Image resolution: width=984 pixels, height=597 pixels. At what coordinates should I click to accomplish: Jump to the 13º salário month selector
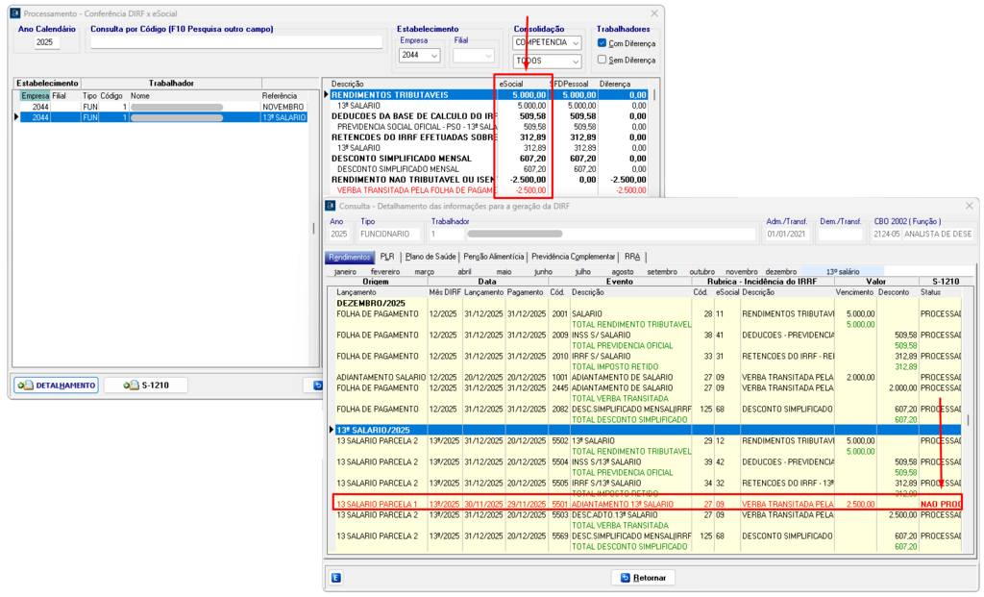pos(841,271)
